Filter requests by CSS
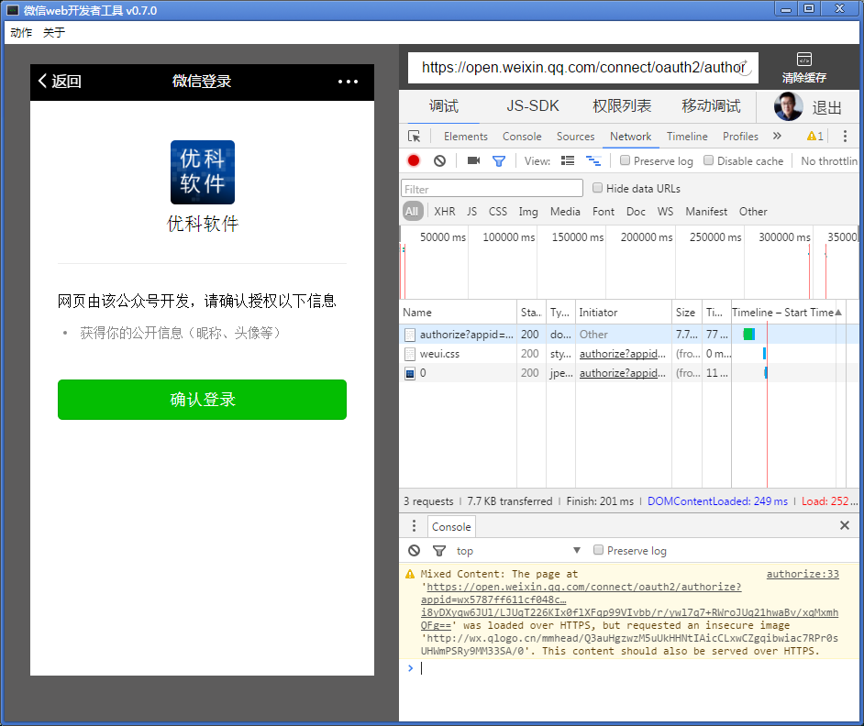This screenshot has width=864, height=726. (497, 212)
